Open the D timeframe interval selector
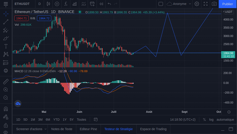Image resolution: width=237 pixels, height=134 pixels. tap(40, 4)
